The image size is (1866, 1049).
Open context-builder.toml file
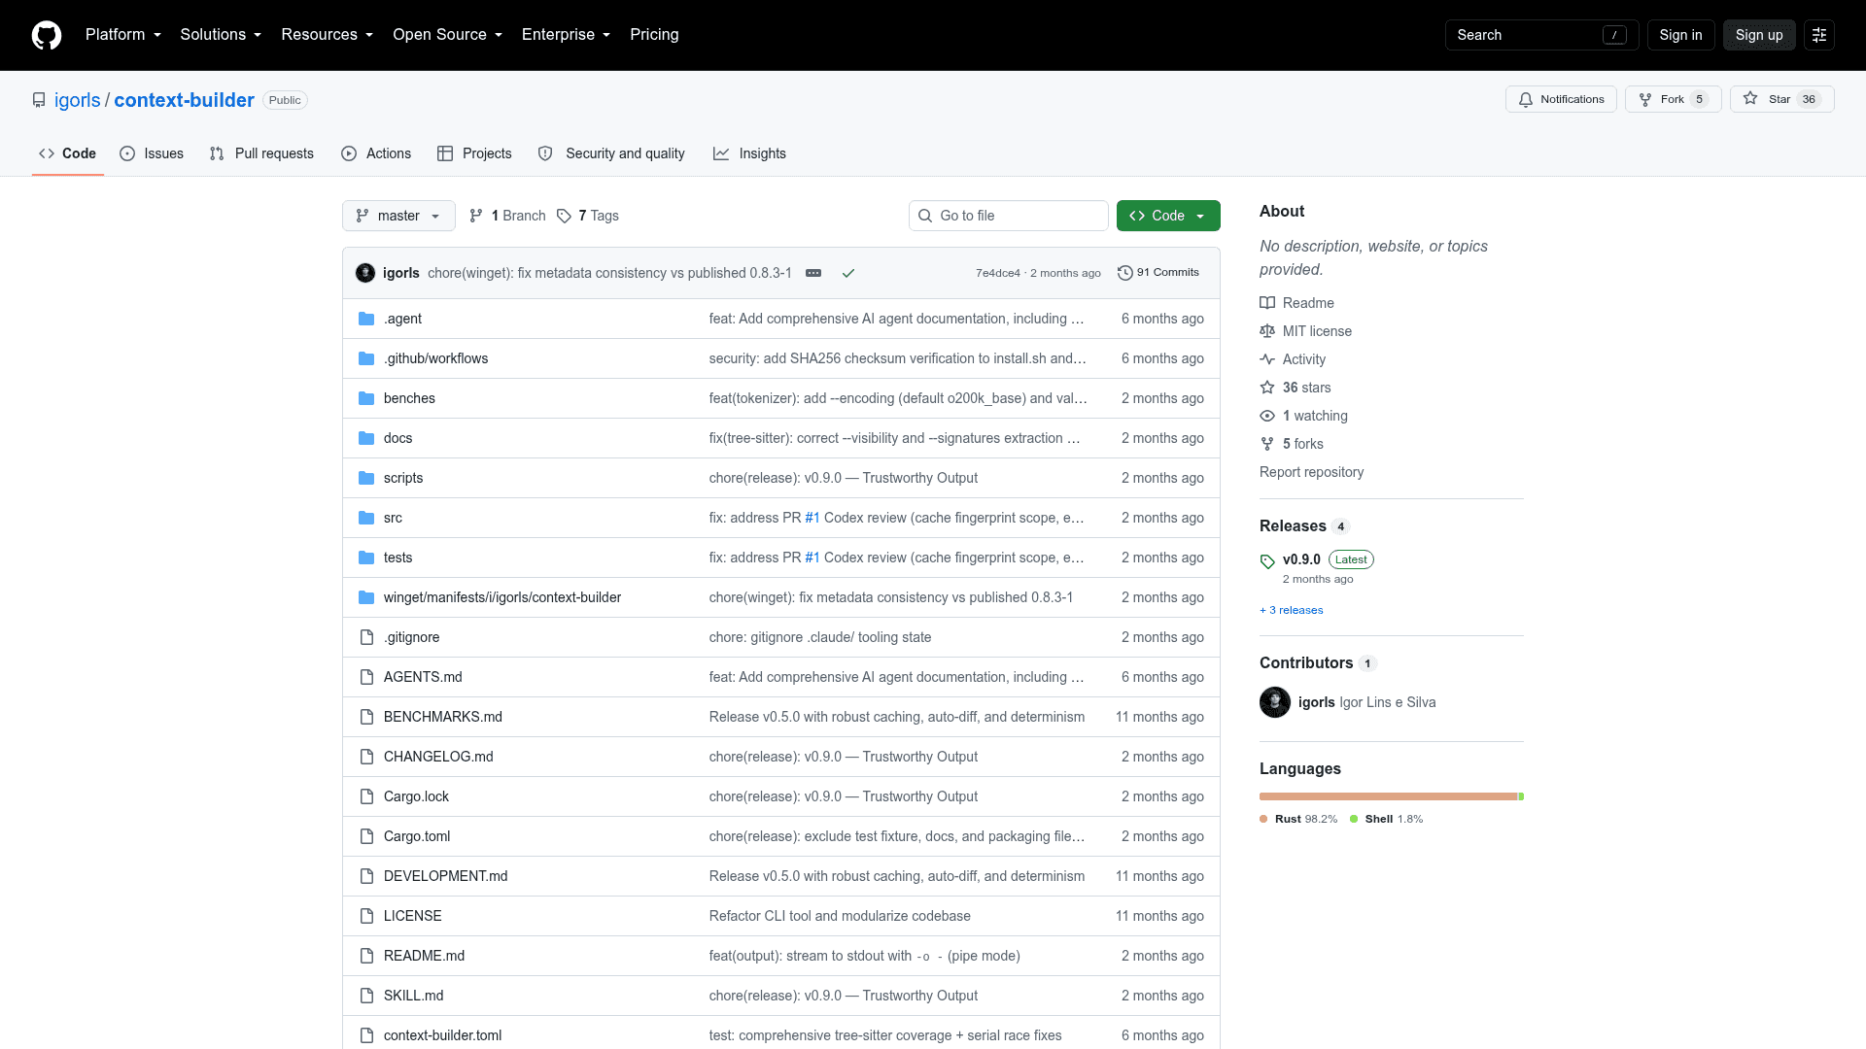[x=442, y=1035]
